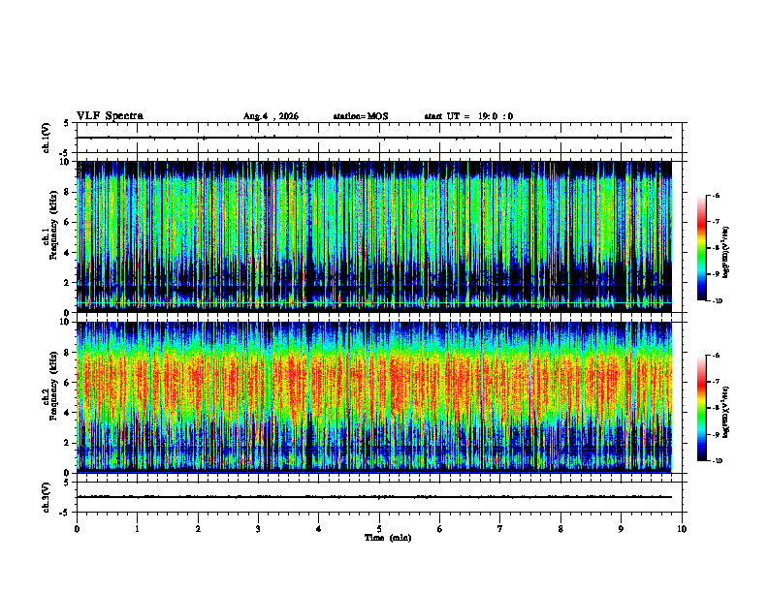Click the "Time (min)" axis label
768x593 pixels.
coord(388,538)
